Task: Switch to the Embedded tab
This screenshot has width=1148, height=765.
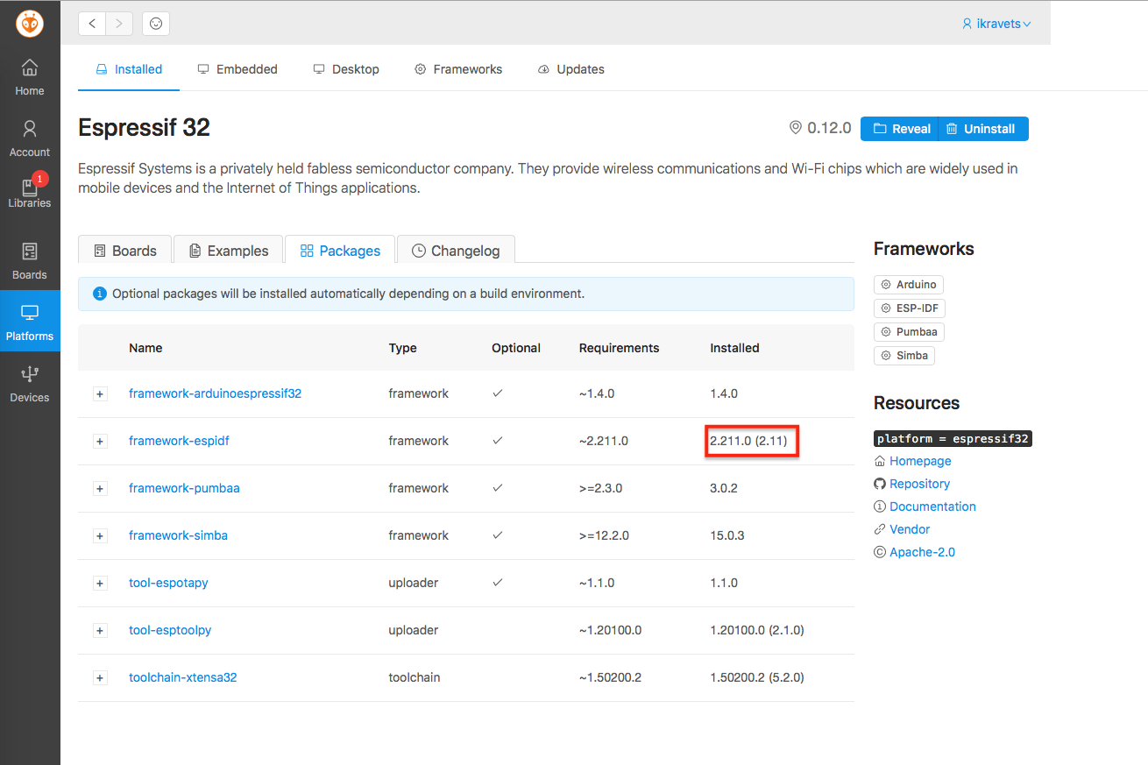Action: pos(237,68)
